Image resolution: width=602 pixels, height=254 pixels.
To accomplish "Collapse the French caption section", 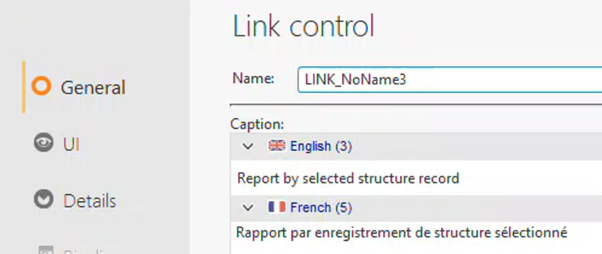I will click(249, 207).
